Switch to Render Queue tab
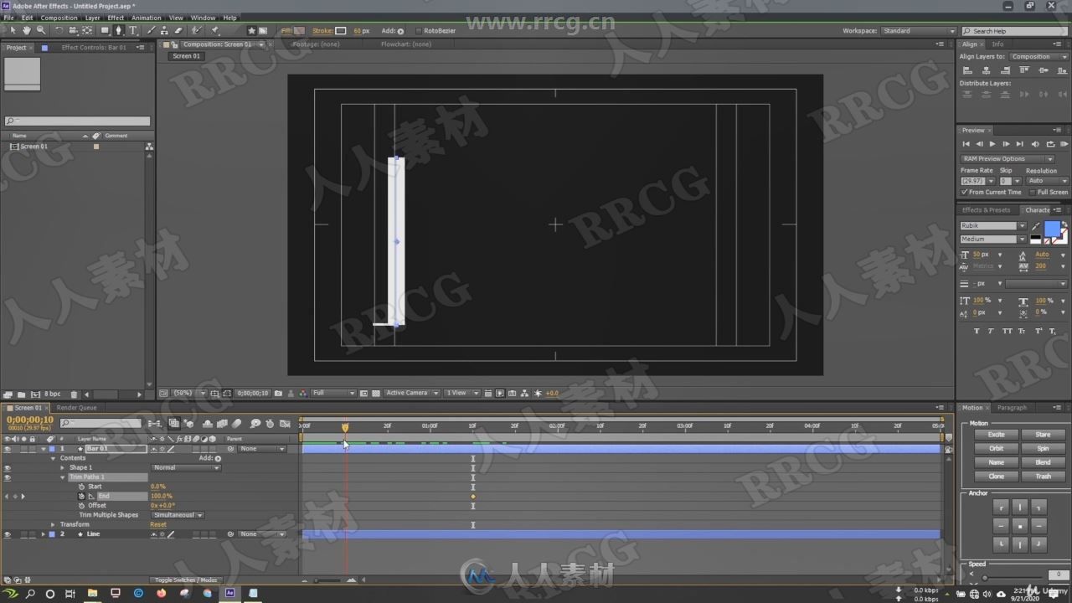This screenshot has width=1072, height=603. click(x=76, y=408)
